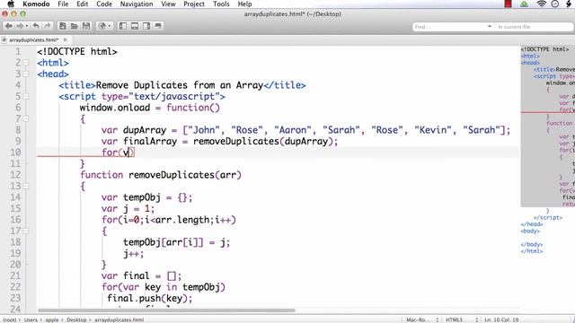Collapse the function fold at line 7

(26, 119)
